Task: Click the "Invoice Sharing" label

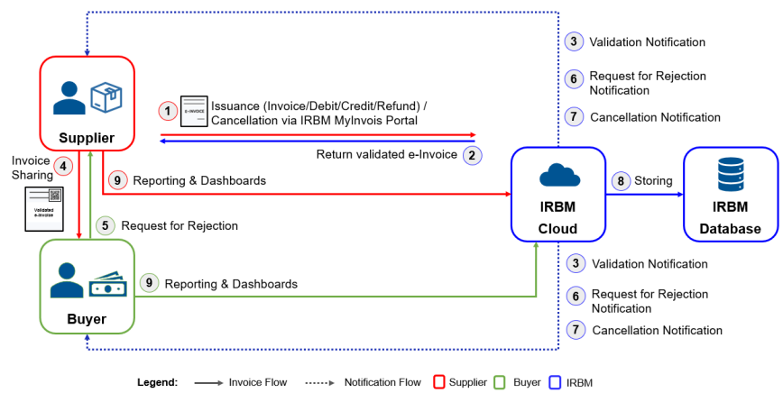Action: coord(32,168)
